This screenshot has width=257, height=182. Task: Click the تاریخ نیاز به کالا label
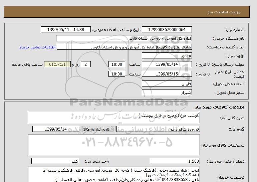point(96,129)
